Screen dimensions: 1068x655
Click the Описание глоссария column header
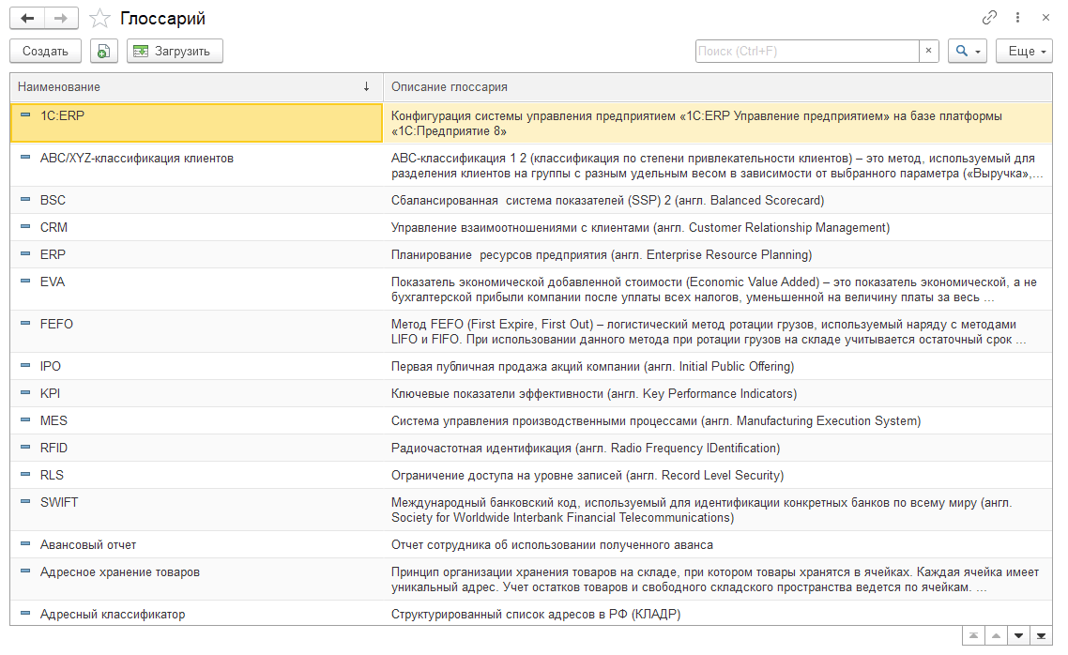(x=713, y=87)
